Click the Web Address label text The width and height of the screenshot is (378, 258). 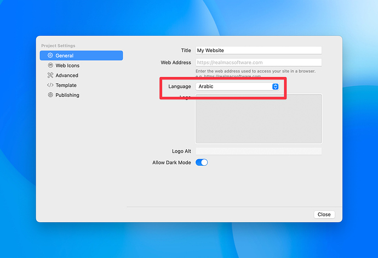(176, 63)
